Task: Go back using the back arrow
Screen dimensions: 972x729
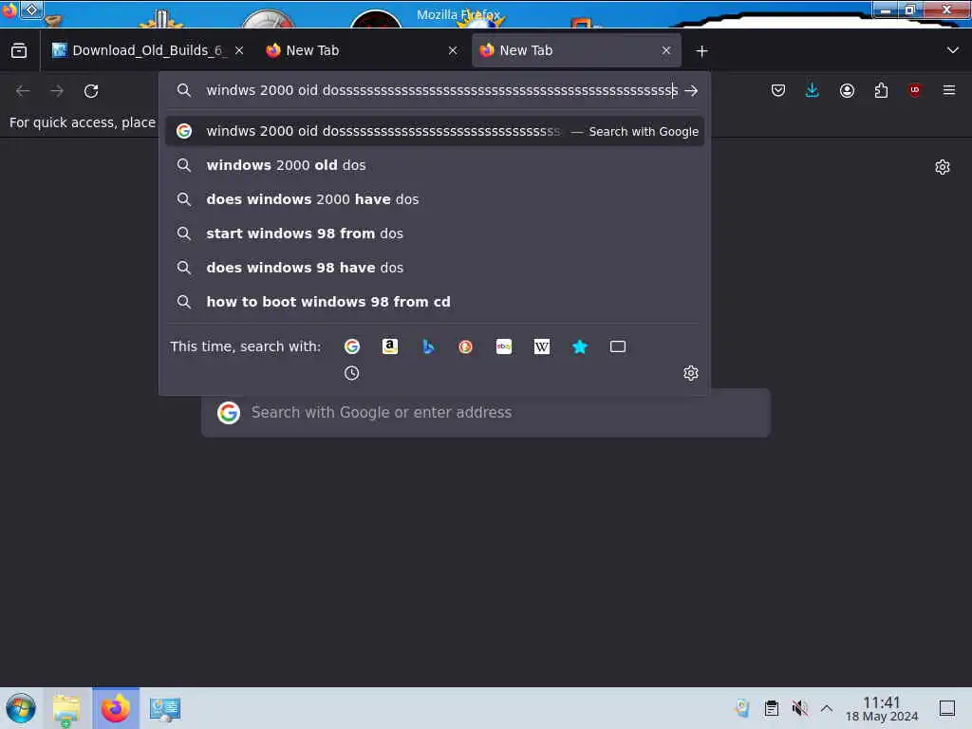Action: [x=23, y=91]
